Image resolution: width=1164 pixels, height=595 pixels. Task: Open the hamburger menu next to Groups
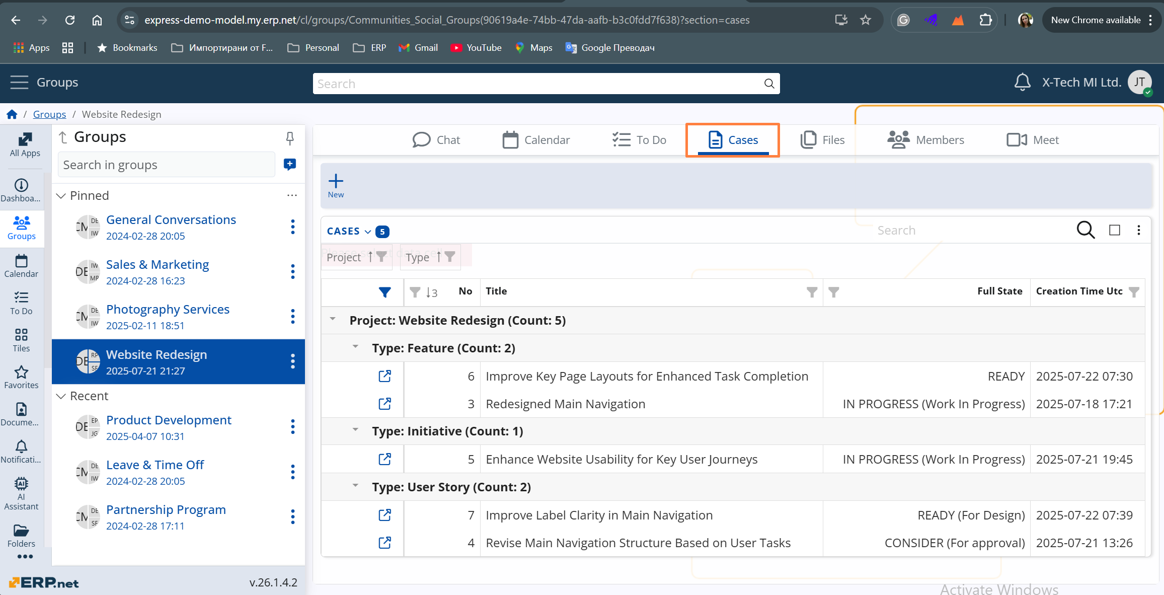pyautogui.click(x=19, y=82)
